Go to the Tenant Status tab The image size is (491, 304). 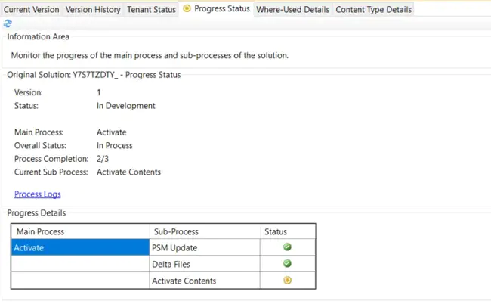click(x=151, y=10)
